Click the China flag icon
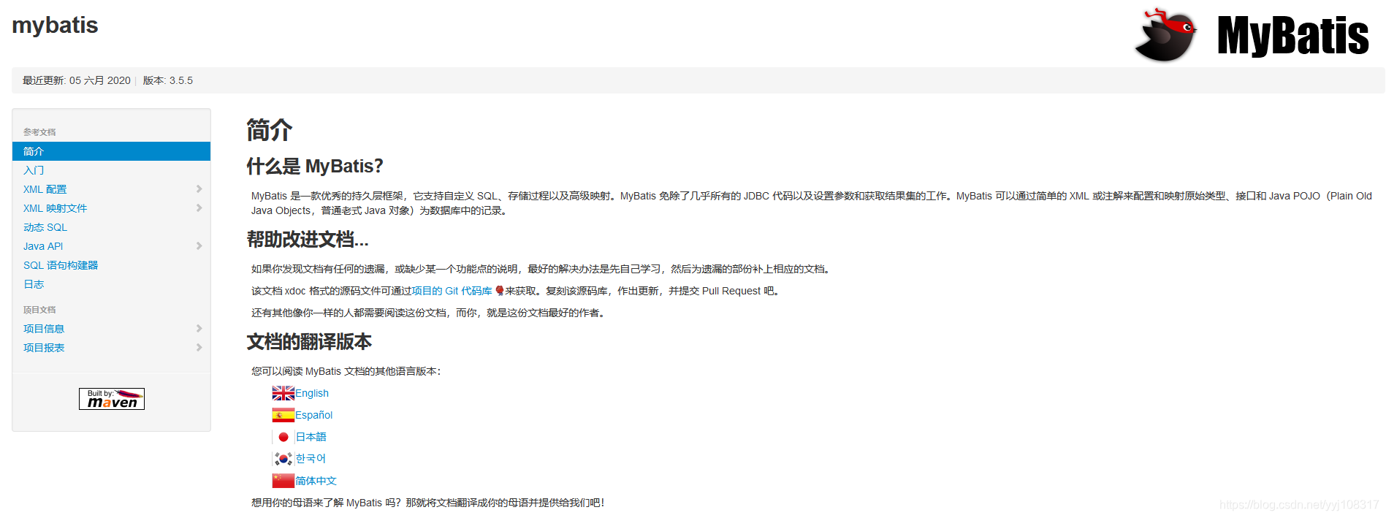This screenshot has width=1386, height=518. 283,481
